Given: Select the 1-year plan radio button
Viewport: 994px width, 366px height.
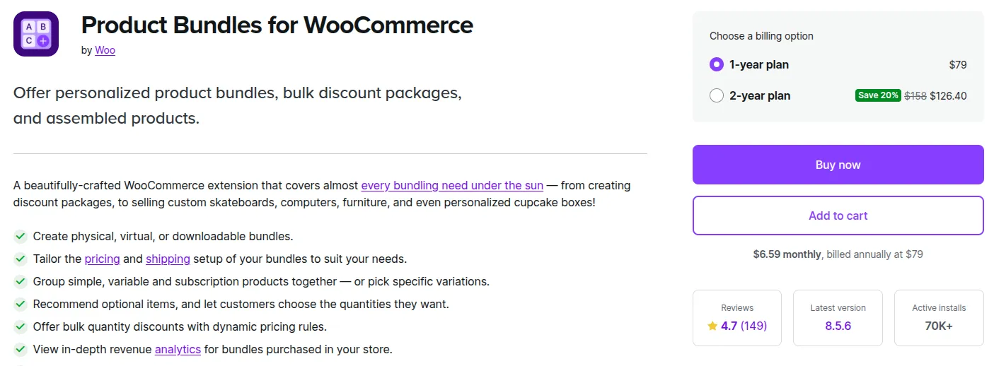Looking at the screenshot, I should (716, 64).
